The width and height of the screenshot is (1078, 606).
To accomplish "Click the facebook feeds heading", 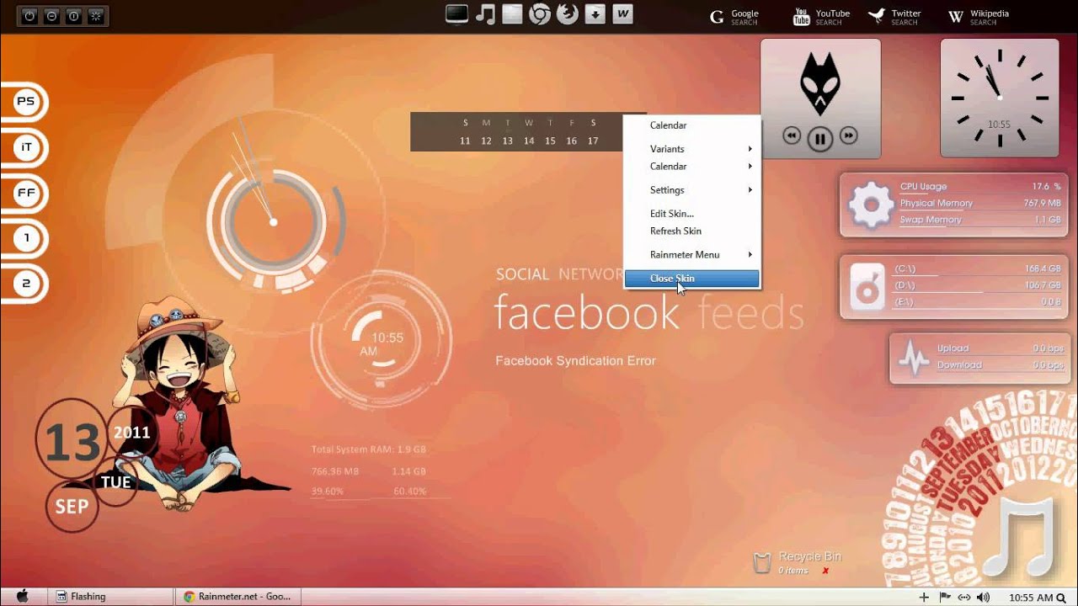I will [648, 313].
